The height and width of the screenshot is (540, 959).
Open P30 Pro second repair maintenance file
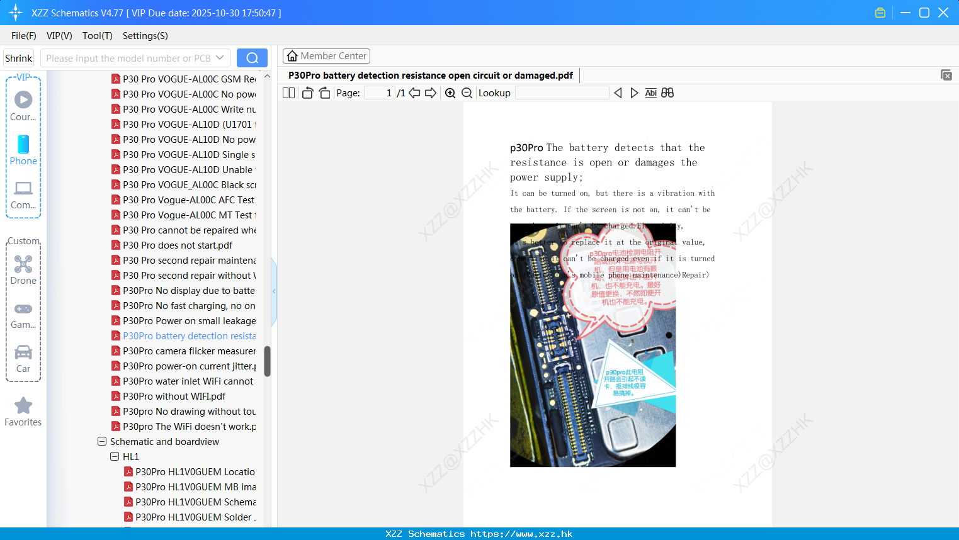tap(190, 261)
